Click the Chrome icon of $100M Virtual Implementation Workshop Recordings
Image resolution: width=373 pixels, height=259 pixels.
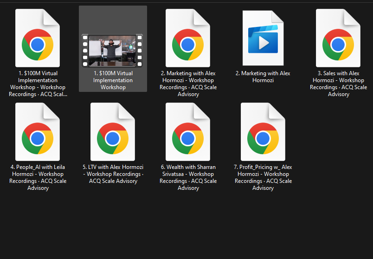38,45
